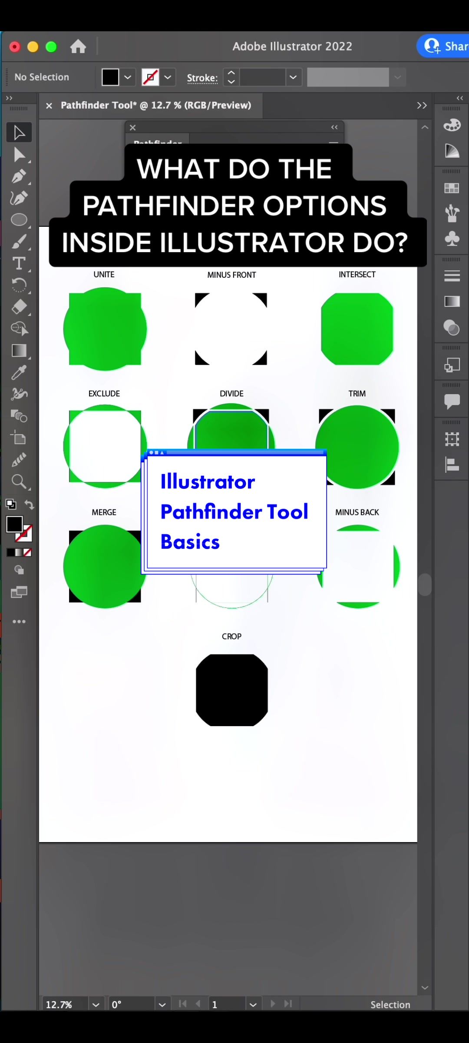Select the Shape Builder tool

pyautogui.click(x=19, y=329)
